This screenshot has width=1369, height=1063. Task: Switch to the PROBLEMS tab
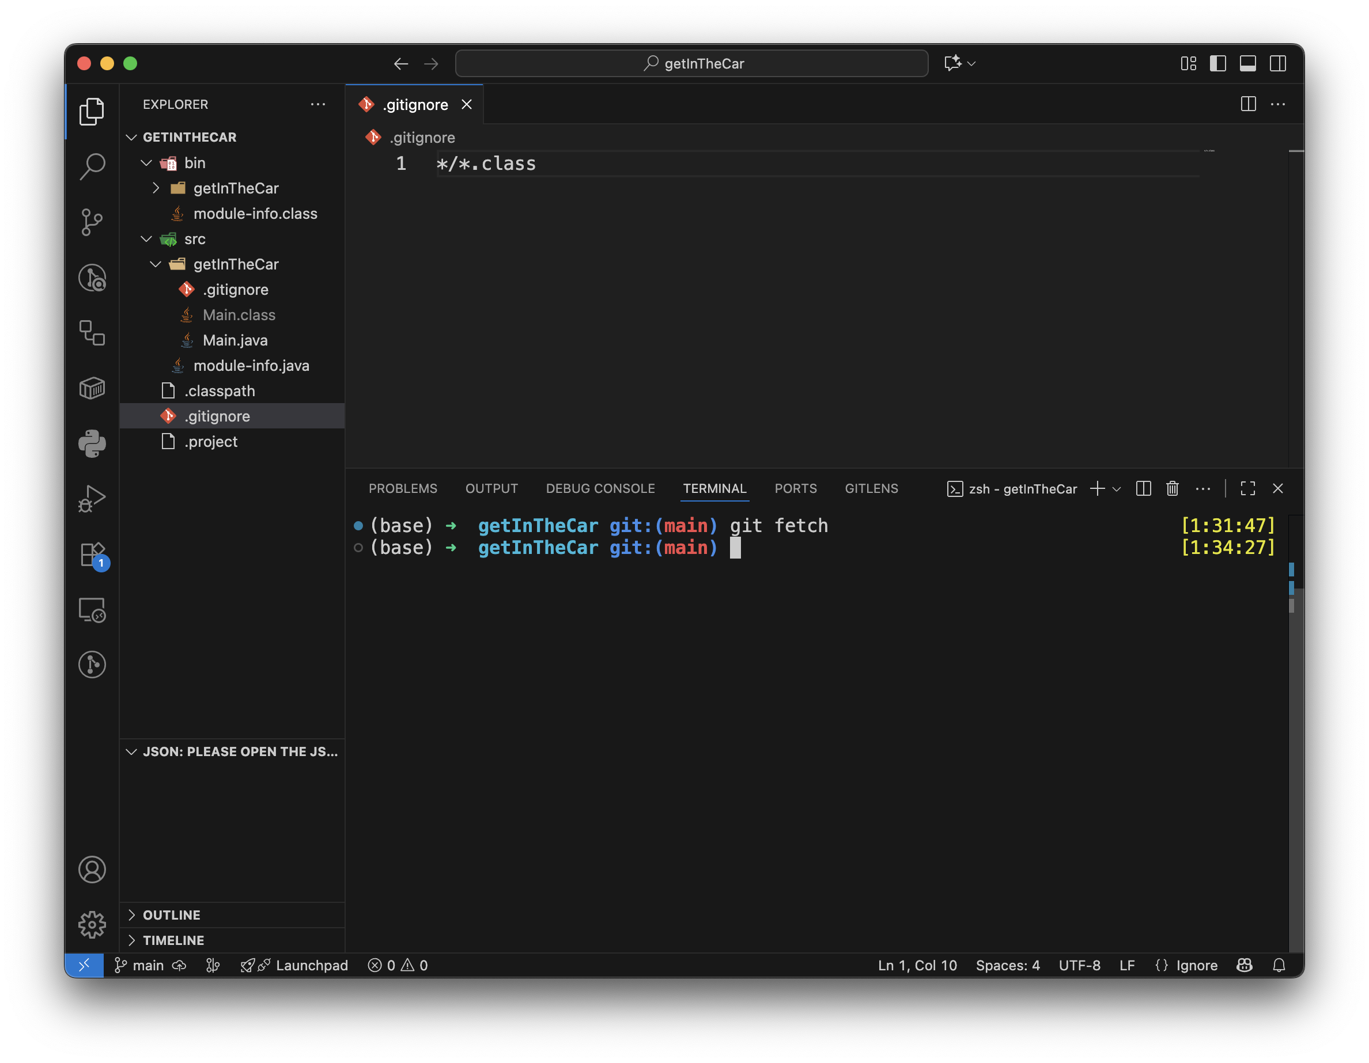(x=402, y=488)
